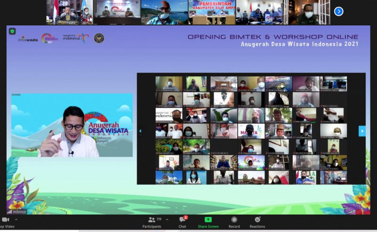Open the Reactions menu

click(257, 223)
